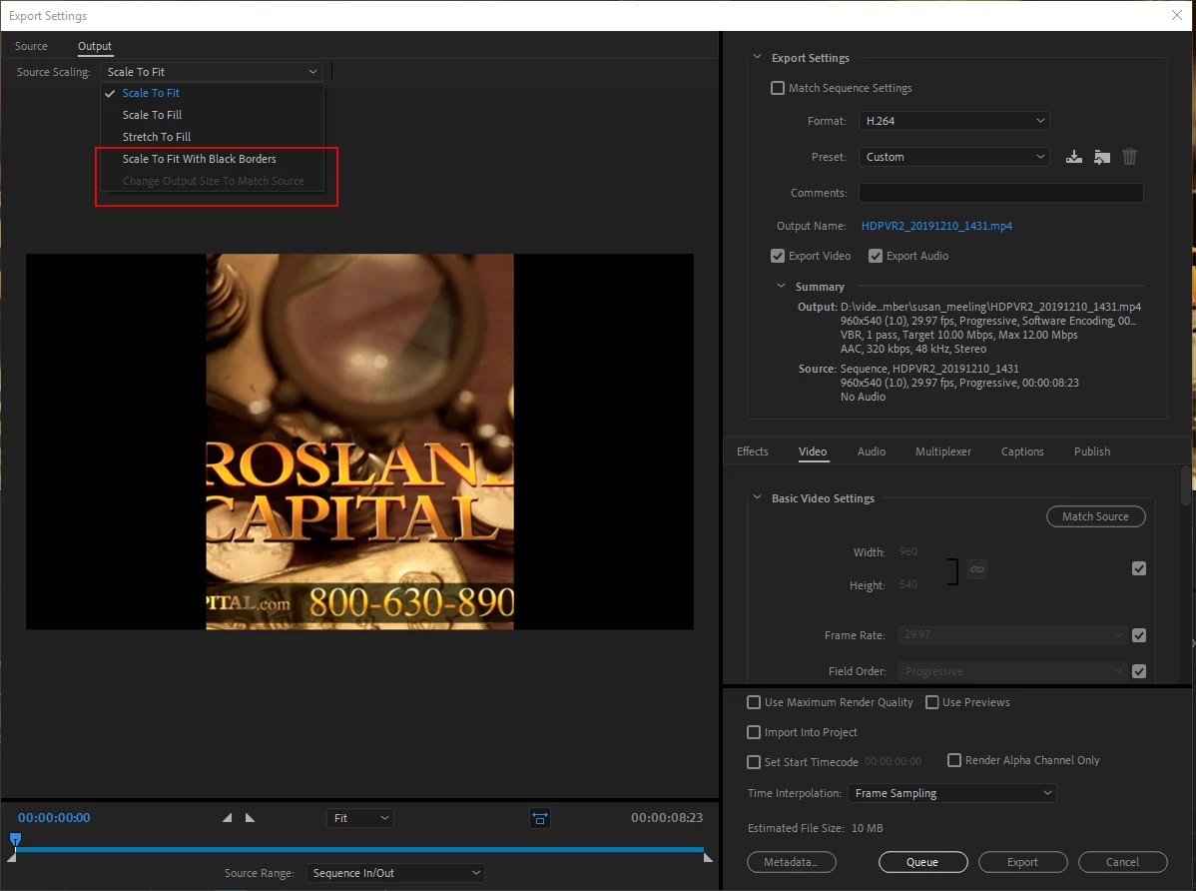Close the Export Settings dialog

[1177, 15]
